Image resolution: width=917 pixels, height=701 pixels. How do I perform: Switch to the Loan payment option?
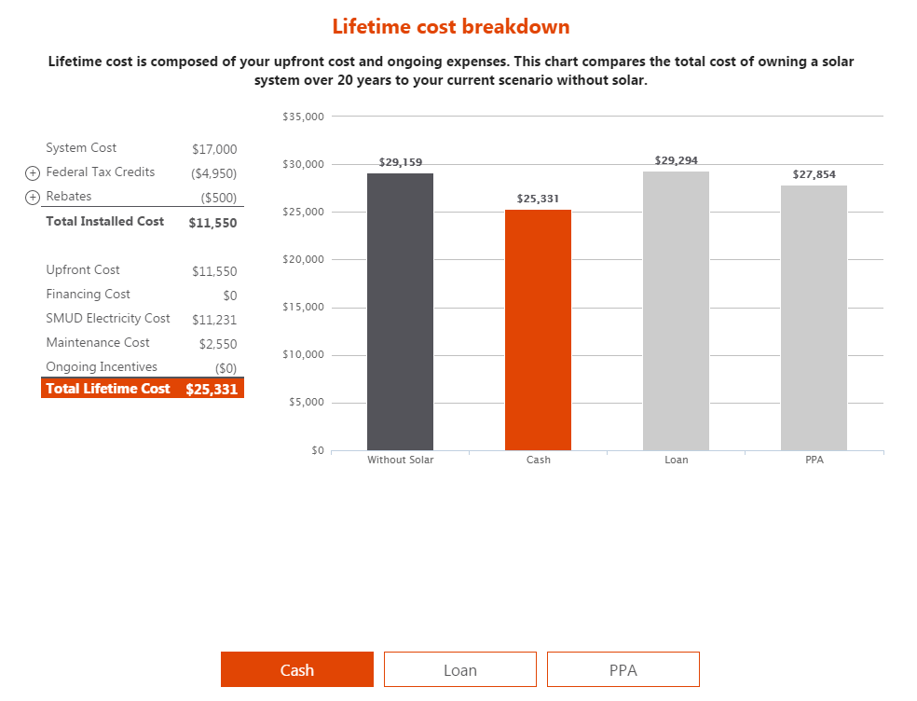pos(459,669)
